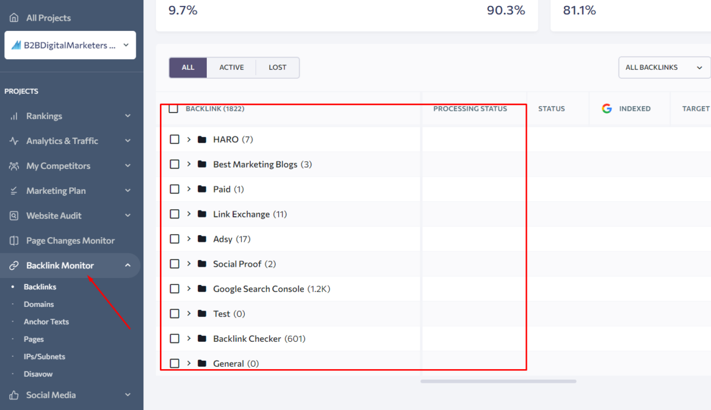Viewport: 711px width, 410px height.
Task: Open Analytics & Traffic via its waveform icon
Action: pos(14,140)
